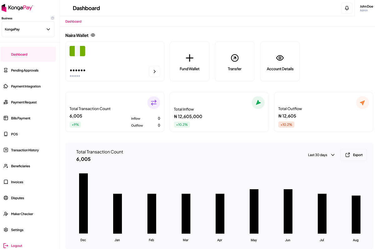Screen dimensions: 375x249
Task: Click the ₦ 12,605 outflow amount
Action: point(287,116)
